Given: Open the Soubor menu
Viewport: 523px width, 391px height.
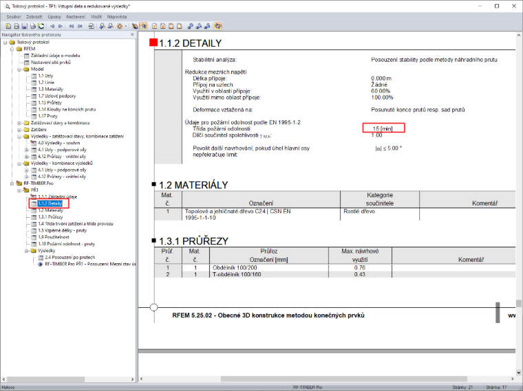Looking at the screenshot, I should [x=14, y=16].
